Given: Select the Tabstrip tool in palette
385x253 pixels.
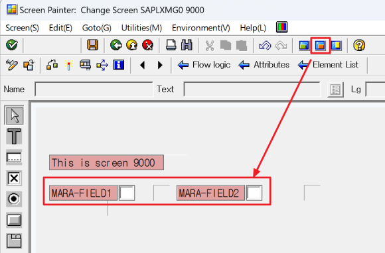Looking at the screenshot, I should click(14, 240).
